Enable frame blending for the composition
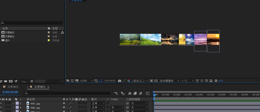 [135, 94]
